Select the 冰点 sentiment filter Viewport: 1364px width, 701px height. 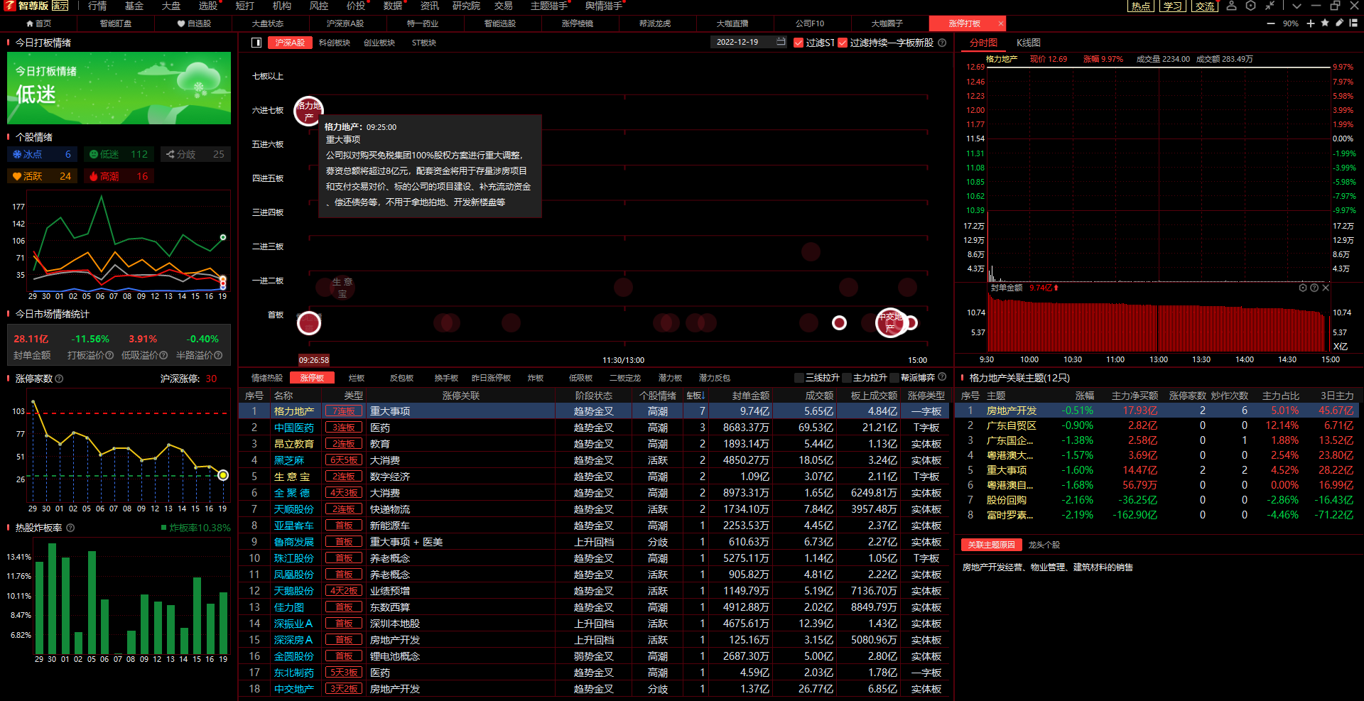click(42, 154)
